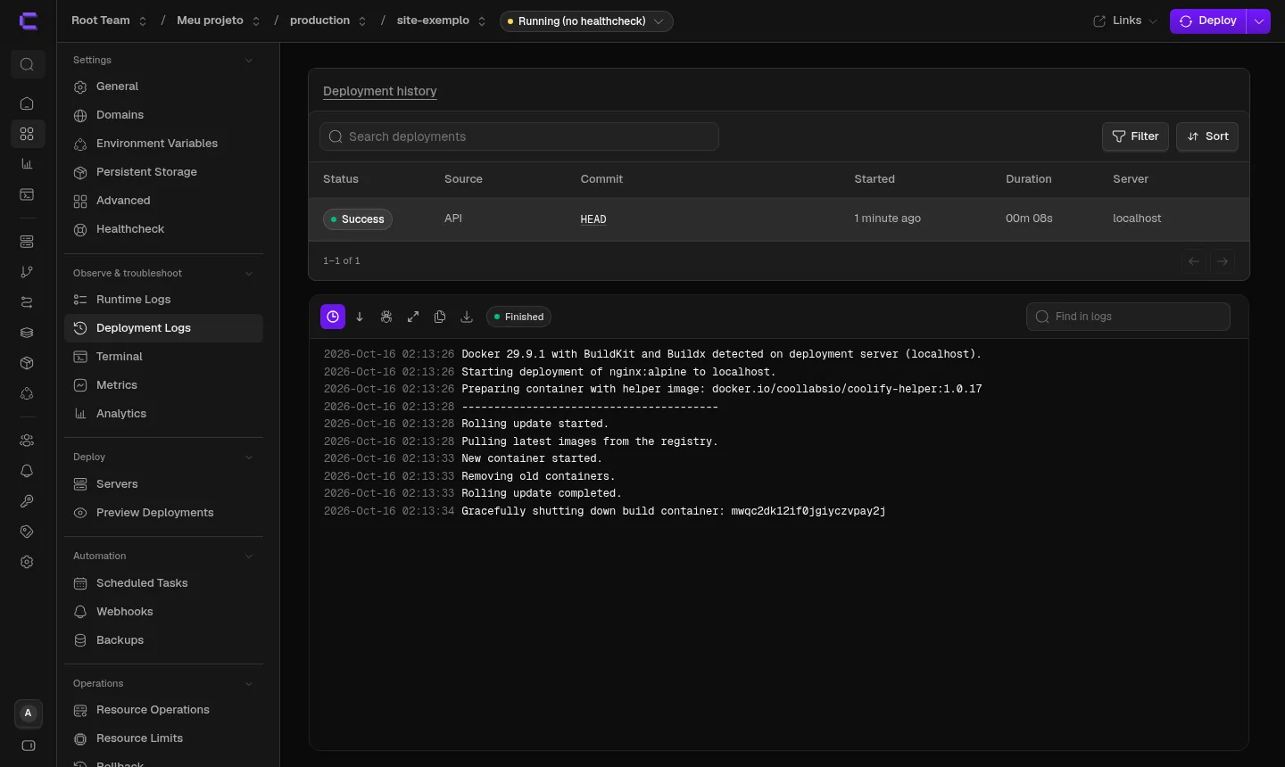This screenshot has width=1285, height=767.
Task: Expand logs to fullscreen
Action: (x=413, y=317)
